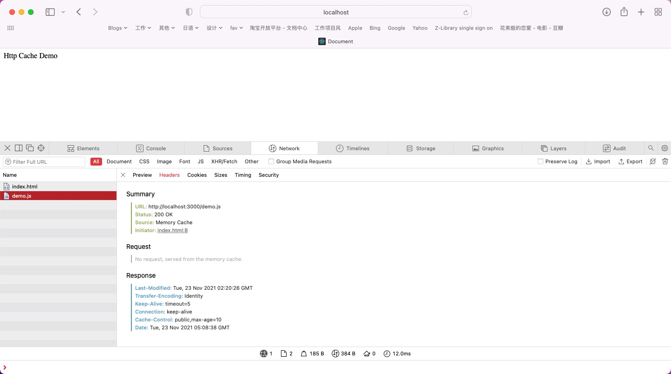Screen dimensions: 671x374
Task: Go back to previous page
Action: coord(79,12)
